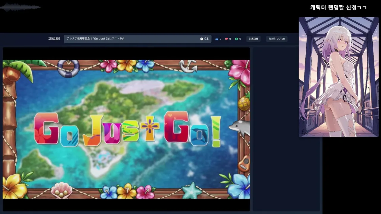Click the 자동재생 button beside the list counter
This screenshot has height=214, width=381.
coord(253,39)
